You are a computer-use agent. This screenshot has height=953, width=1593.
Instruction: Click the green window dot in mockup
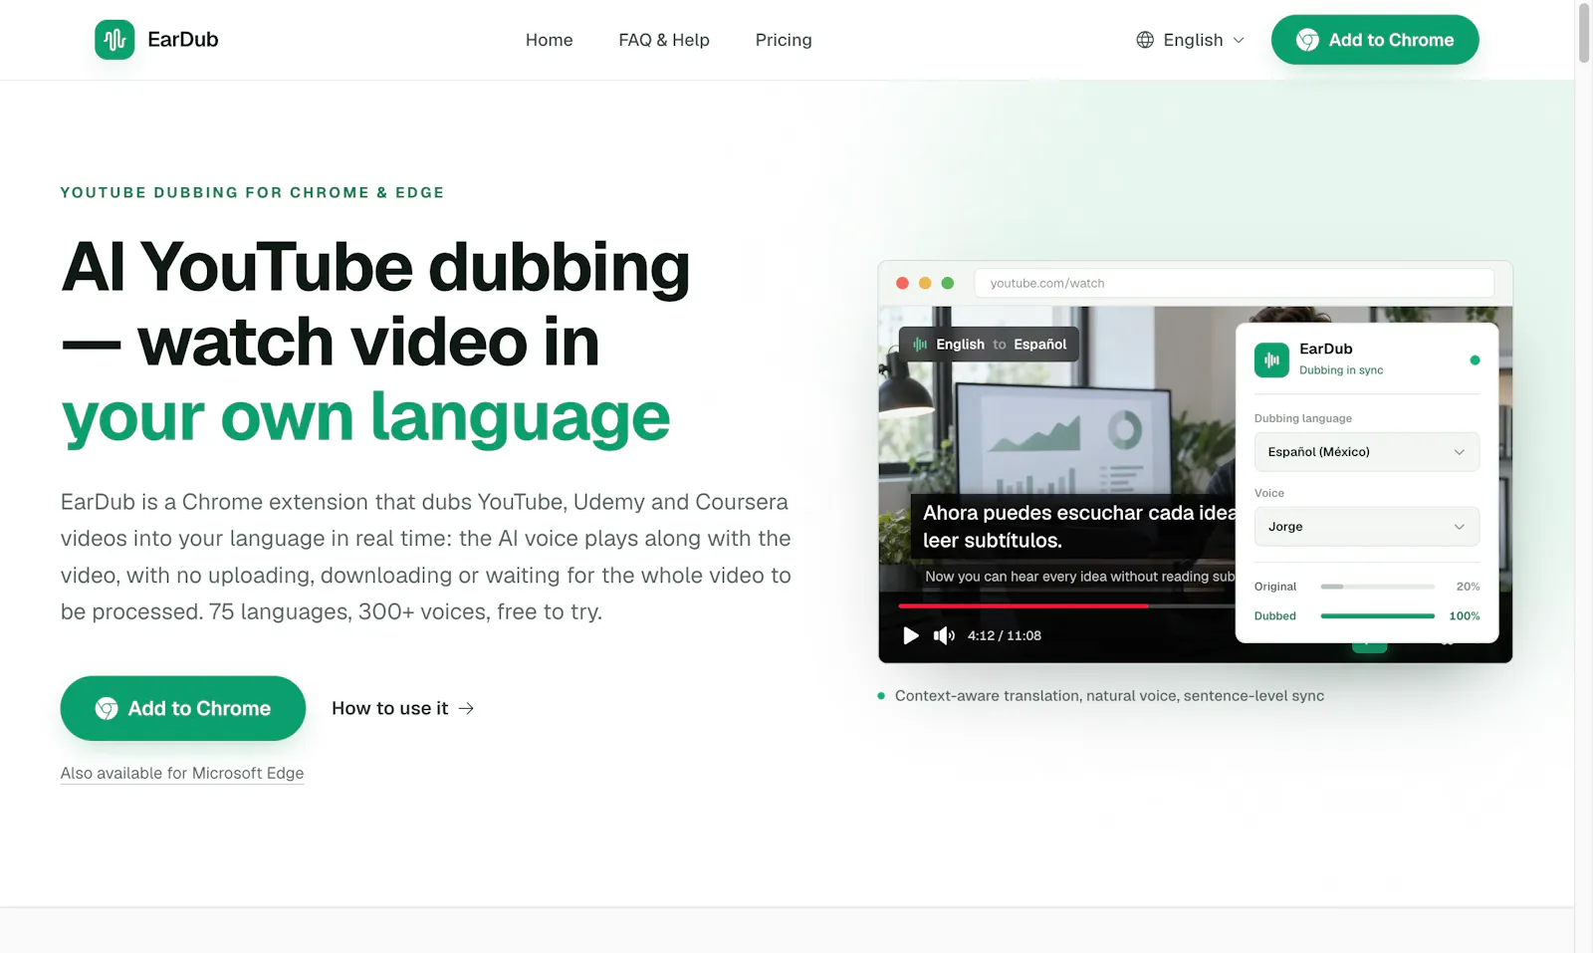tap(948, 283)
